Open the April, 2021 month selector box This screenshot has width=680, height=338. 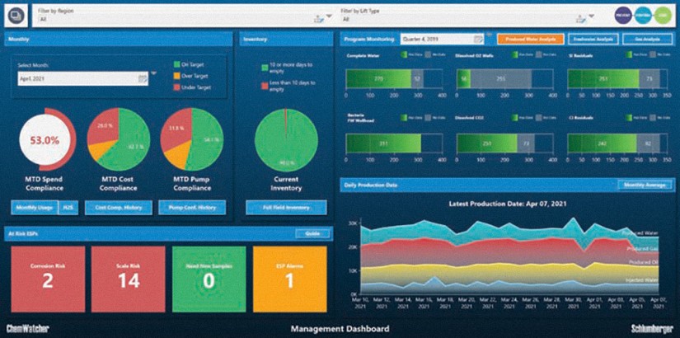pos(83,78)
